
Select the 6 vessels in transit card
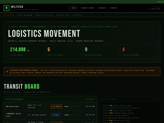point(63,52)
